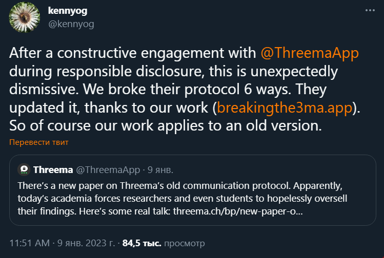
Task: Open the three-dot more options menu
Action: click(x=370, y=10)
